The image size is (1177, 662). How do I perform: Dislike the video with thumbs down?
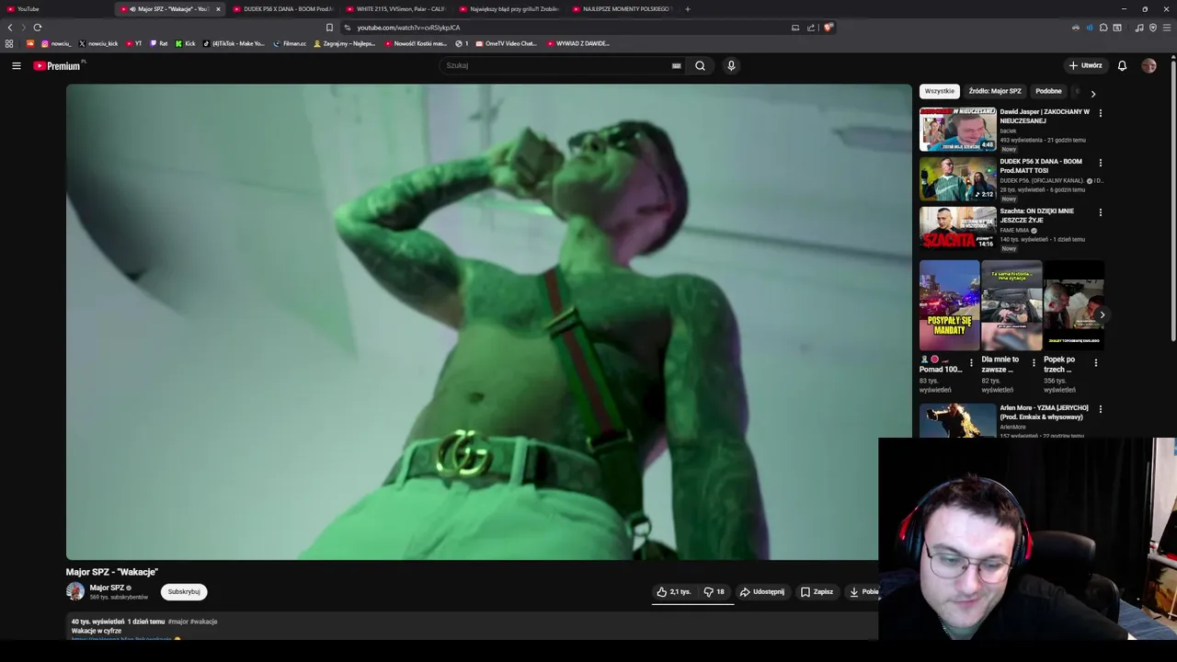(714, 592)
